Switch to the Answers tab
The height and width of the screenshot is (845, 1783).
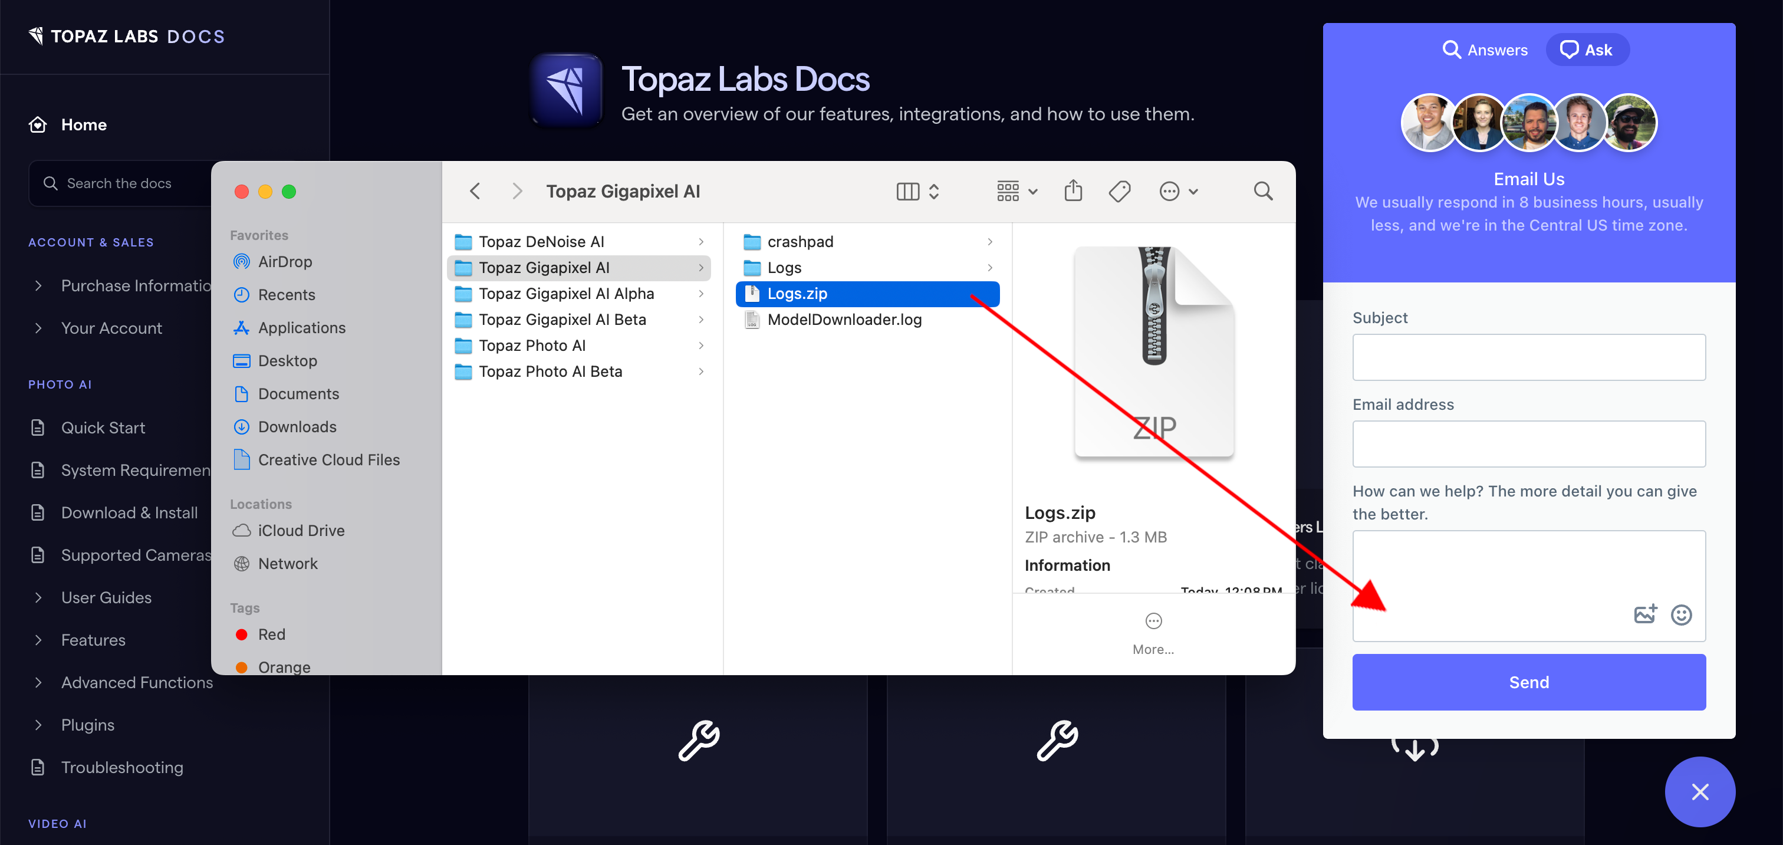[1485, 50]
